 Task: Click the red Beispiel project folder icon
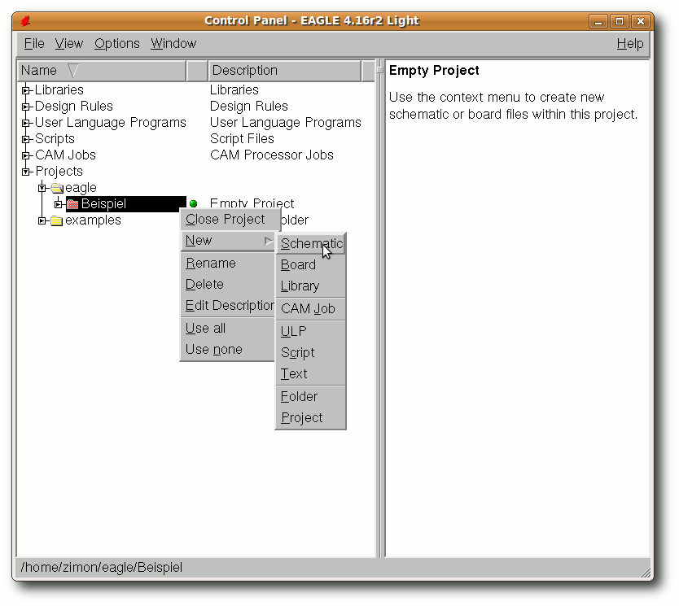coord(72,204)
